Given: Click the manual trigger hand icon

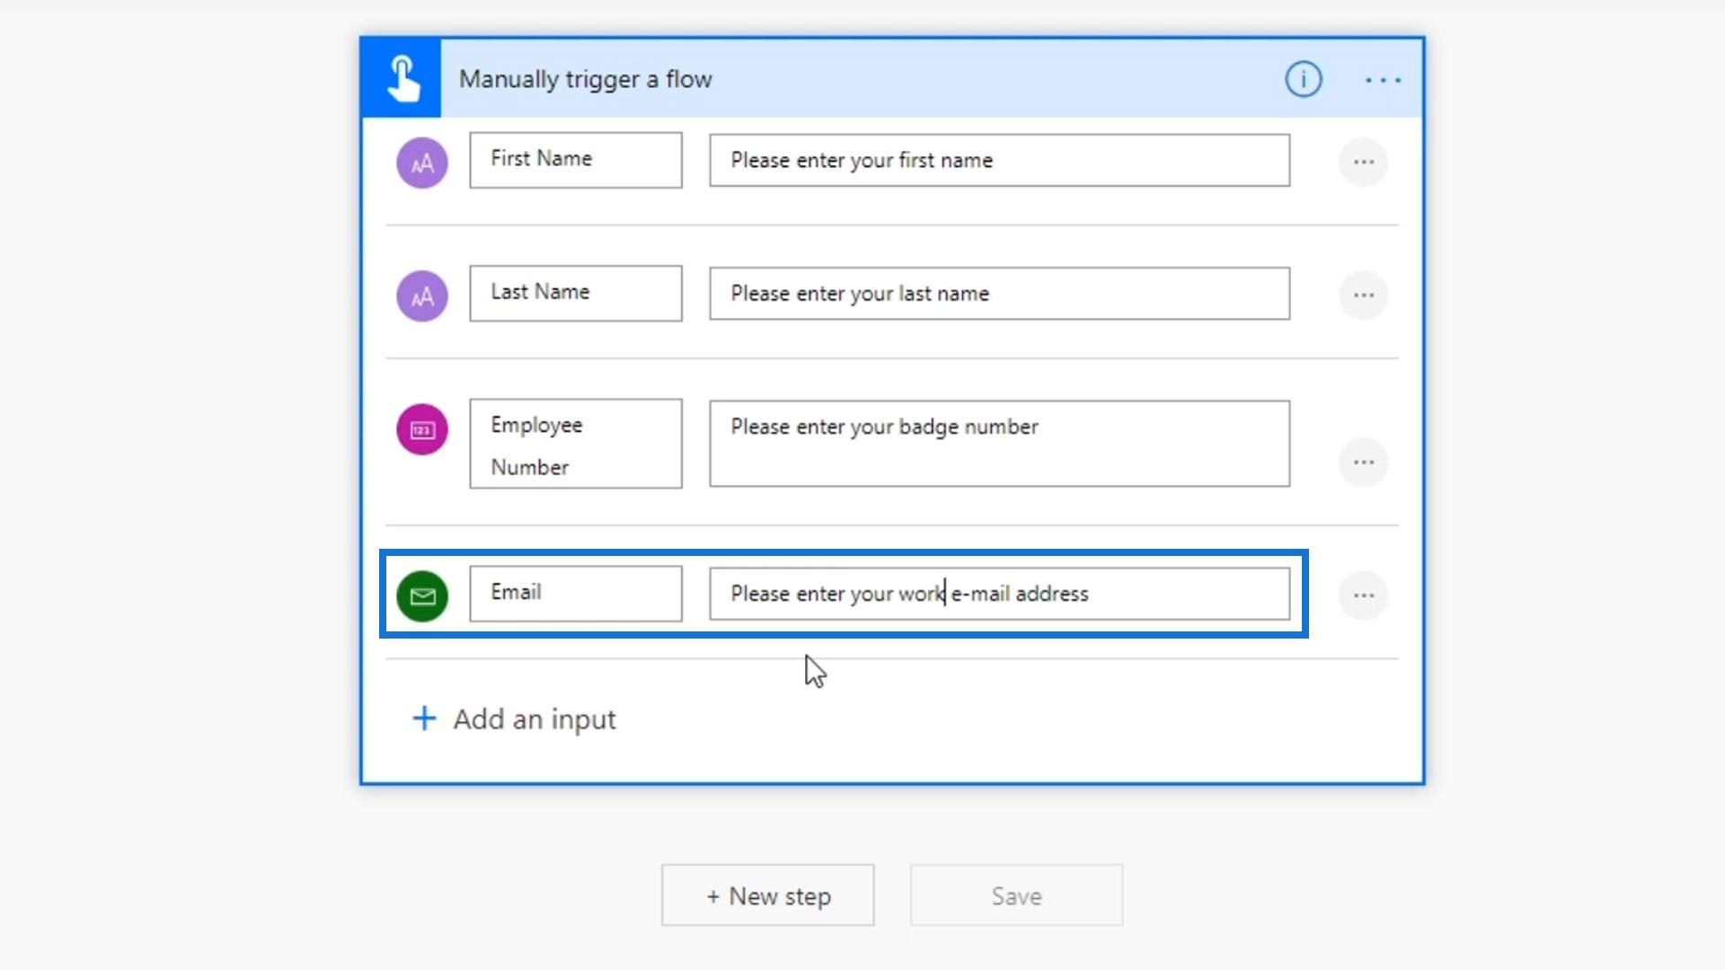Looking at the screenshot, I should (402, 79).
